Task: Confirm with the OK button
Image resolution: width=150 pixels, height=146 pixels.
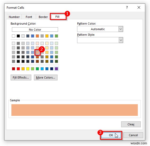Action: [x=111, y=135]
